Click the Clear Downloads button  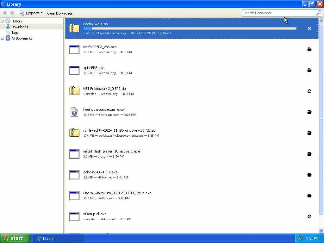coord(60,13)
